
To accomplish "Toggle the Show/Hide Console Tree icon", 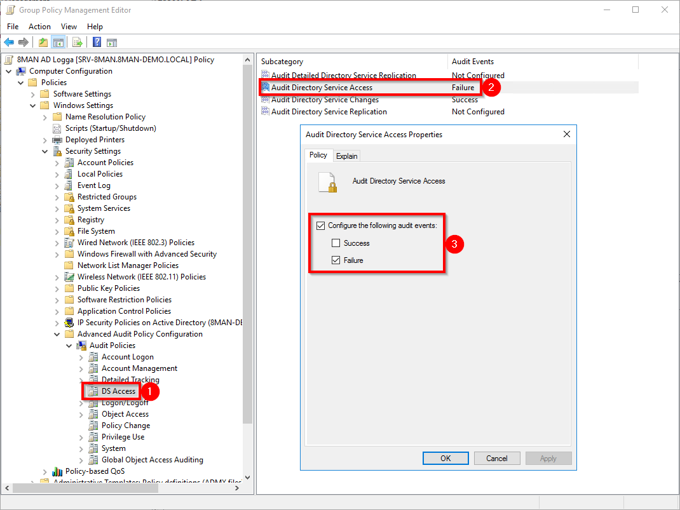I will point(58,43).
